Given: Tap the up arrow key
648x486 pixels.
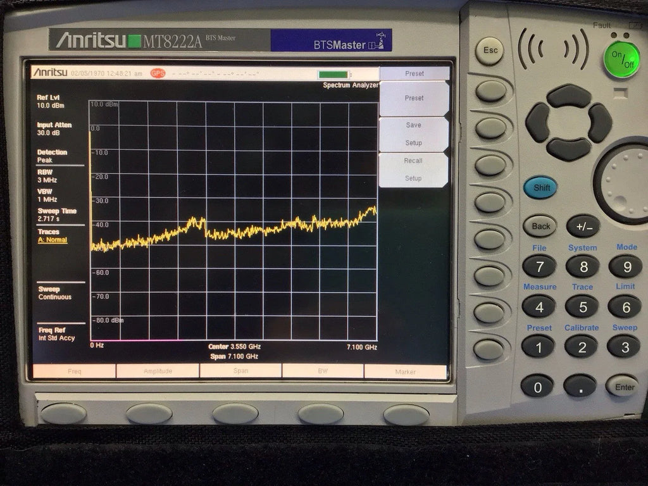Looking at the screenshot, I should pos(569,96).
